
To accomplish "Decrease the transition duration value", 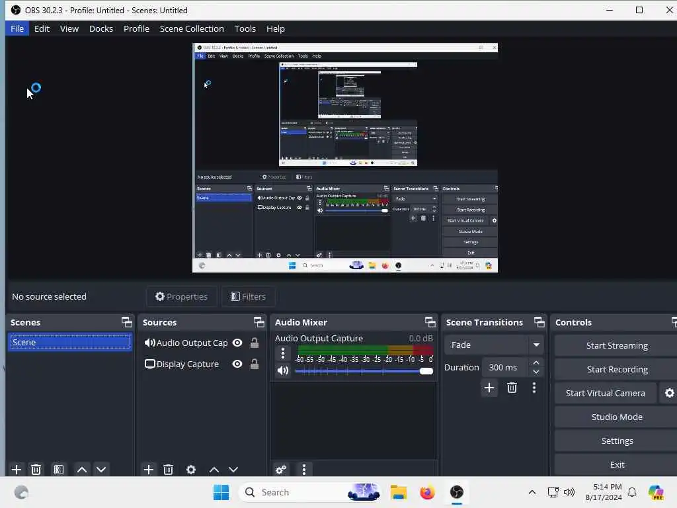I will [536, 372].
